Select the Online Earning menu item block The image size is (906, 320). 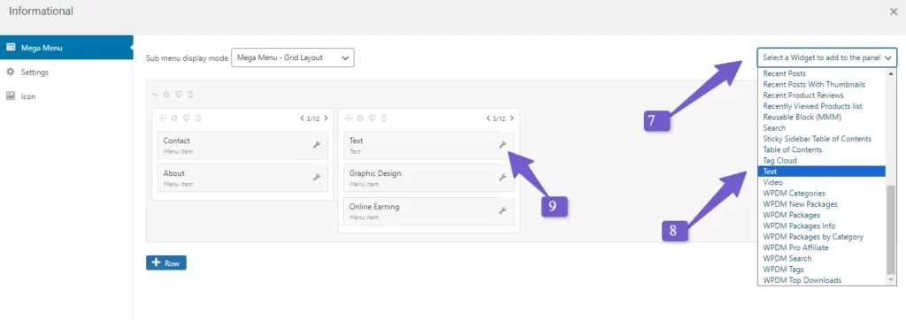point(429,211)
